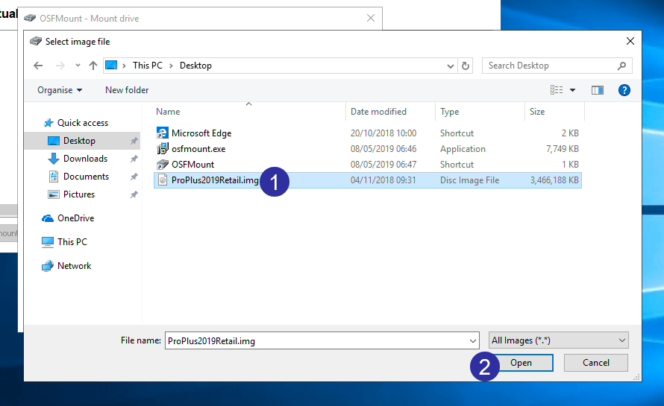Image resolution: width=664 pixels, height=406 pixels.
Task: Click the date 20/10/2018 10:00 cell
Action: [x=383, y=133]
